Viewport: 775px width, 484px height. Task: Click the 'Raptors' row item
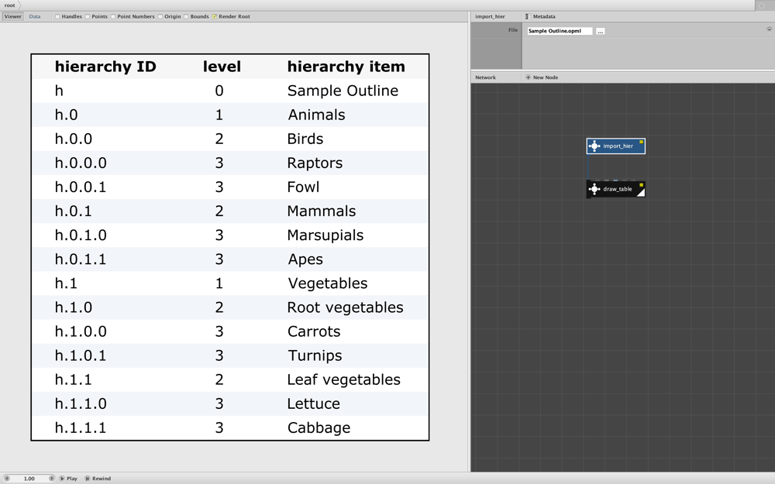(315, 163)
